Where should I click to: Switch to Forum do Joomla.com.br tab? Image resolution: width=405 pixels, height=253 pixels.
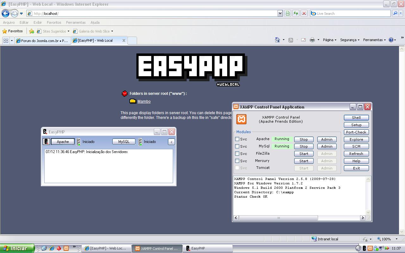tap(42, 40)
